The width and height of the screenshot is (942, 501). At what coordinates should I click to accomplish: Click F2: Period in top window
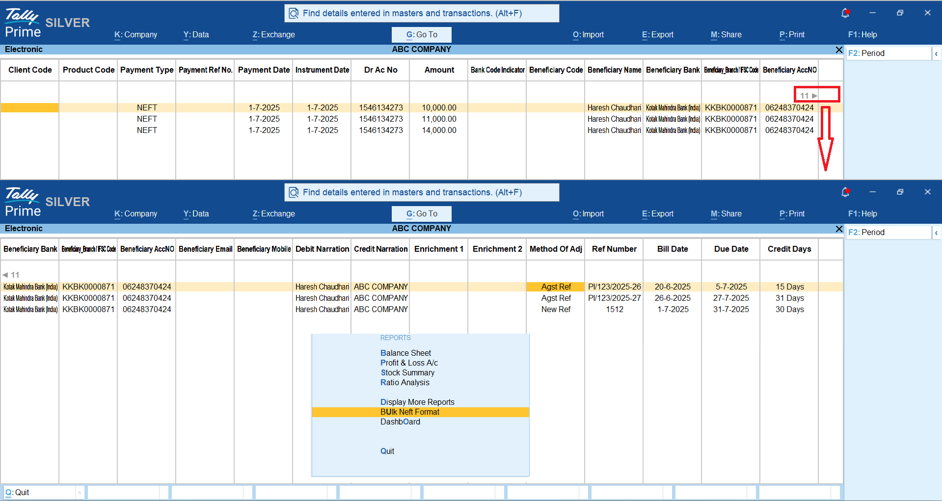888,53
